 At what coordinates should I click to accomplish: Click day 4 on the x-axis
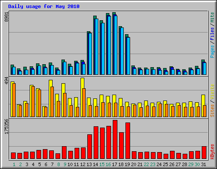tap(33, 164)
